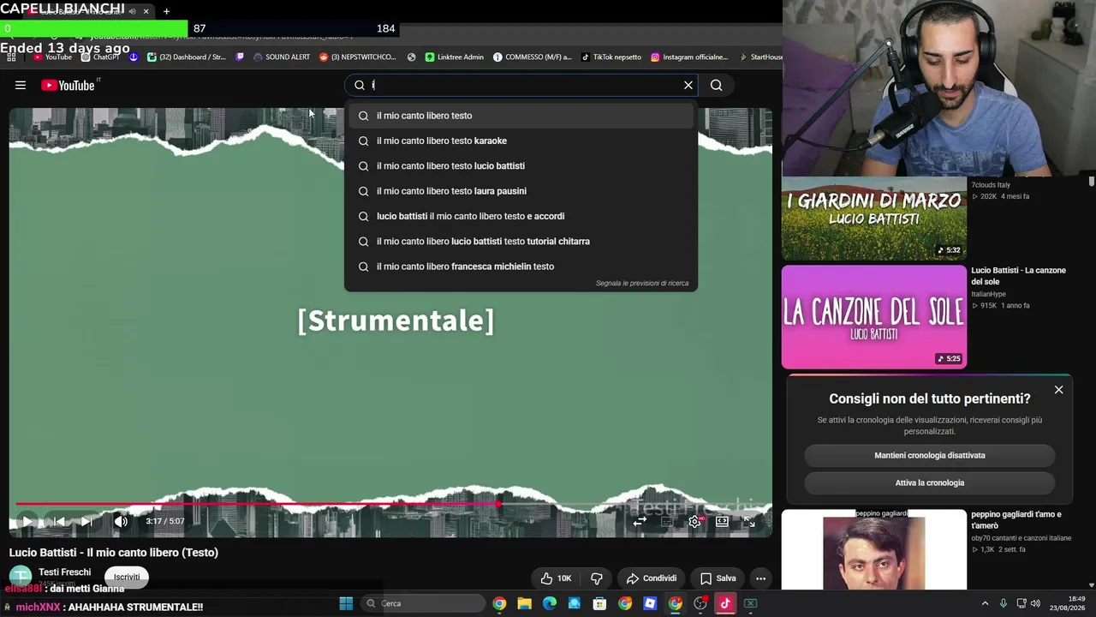Show hidden system tray icons
This screenshot has height=617, width=1096.
985,603
